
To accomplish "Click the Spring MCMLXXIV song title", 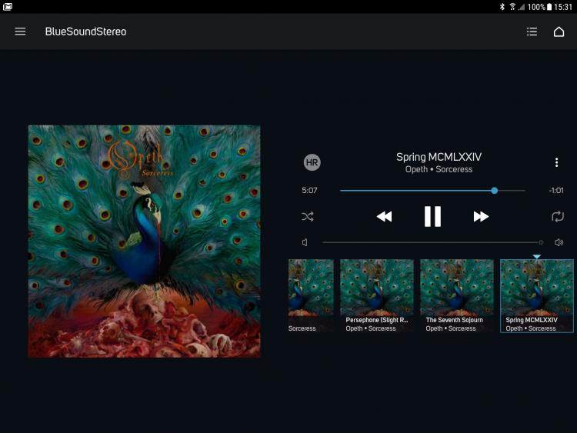I will pos(439,157).
